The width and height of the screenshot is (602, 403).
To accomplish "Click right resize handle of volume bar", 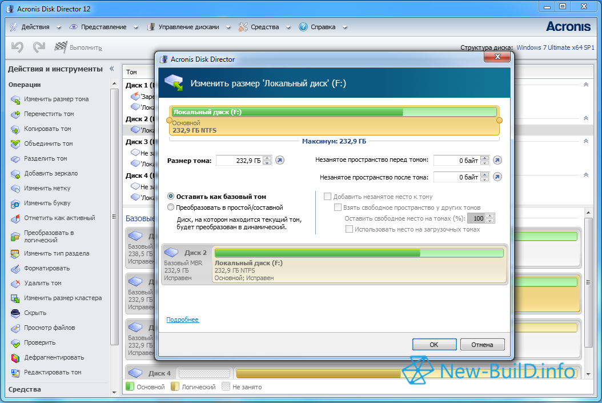I will tap(500, 120).
